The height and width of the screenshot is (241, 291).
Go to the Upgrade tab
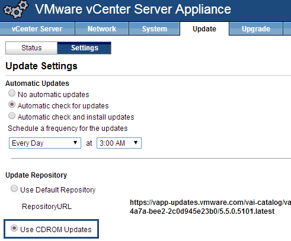[x=256, y=29]
